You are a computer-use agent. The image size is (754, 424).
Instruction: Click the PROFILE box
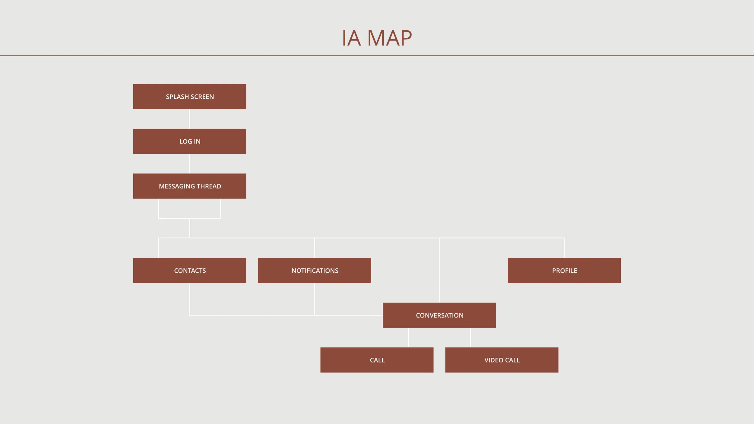pos(564,271)
